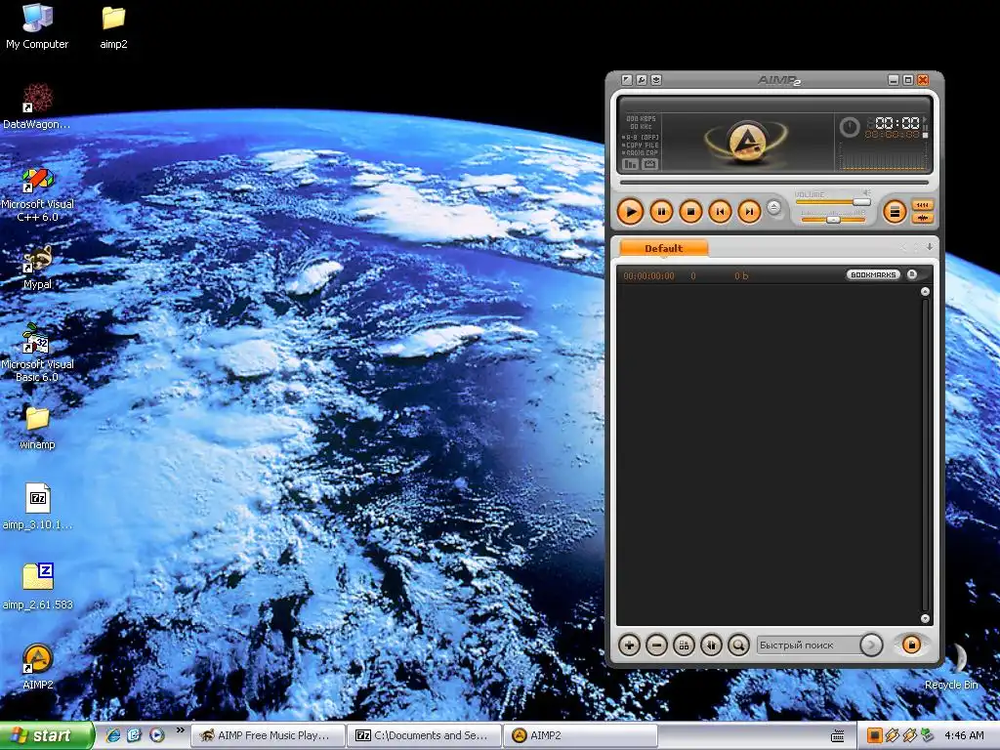Screen dimensions: 1000x750
Task: Click the tape recorder icon in display
Action: click(649, 164)
